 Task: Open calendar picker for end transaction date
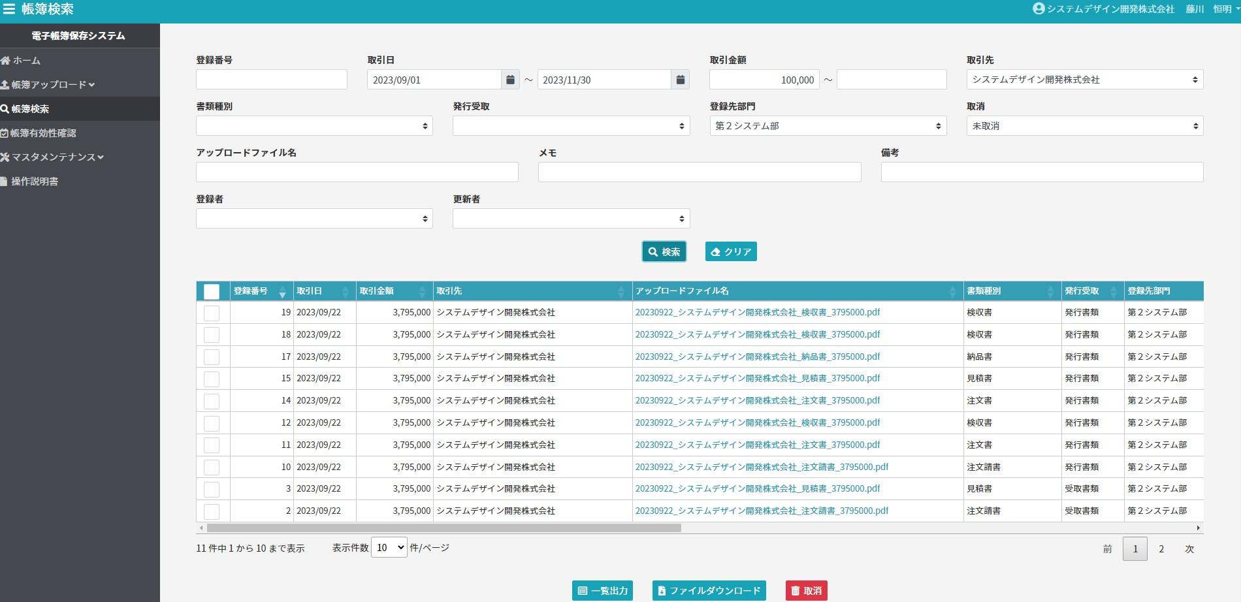[x=680, y=80]
